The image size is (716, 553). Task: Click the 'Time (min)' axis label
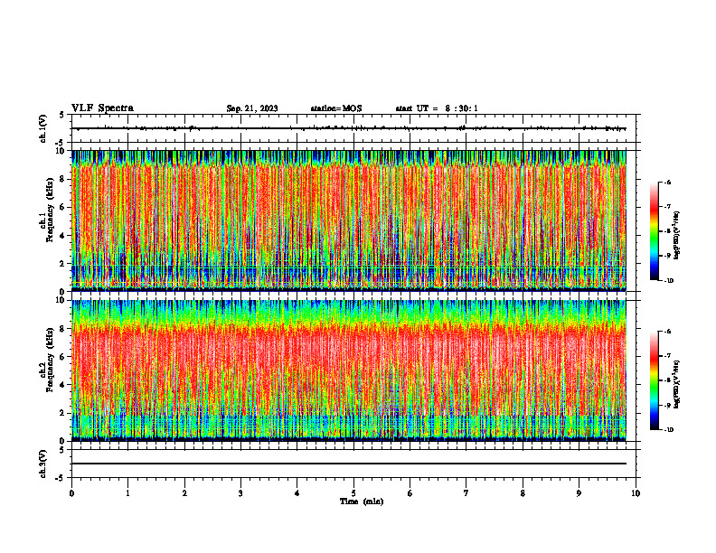pyautogui.click(x=362, y=501)
